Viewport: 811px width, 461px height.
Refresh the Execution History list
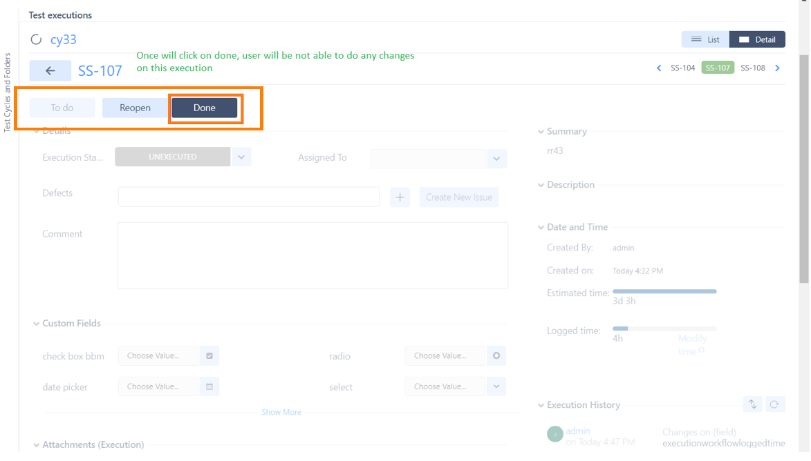tap(774, 404)
